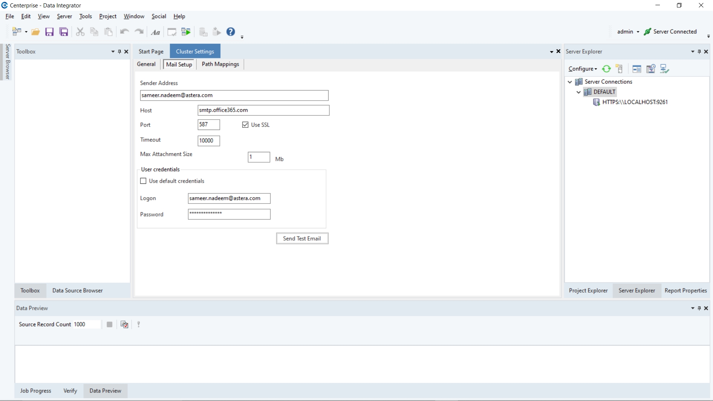Click the Send Test Email button

(x=302, y=238)
